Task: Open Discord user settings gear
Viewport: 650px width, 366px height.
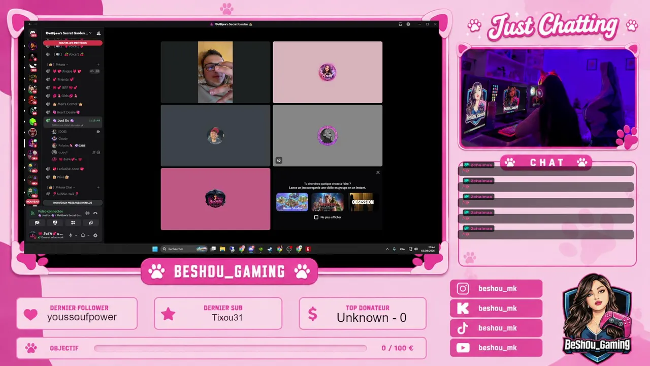Action: coord(95,235)
